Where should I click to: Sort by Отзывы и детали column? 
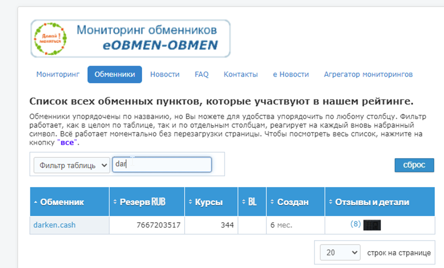[x=380, y=202]
